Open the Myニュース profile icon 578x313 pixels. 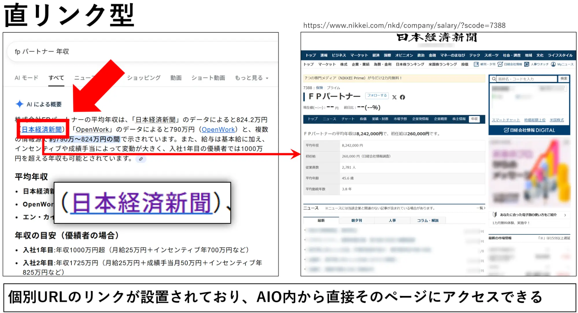tap(553, 64)
